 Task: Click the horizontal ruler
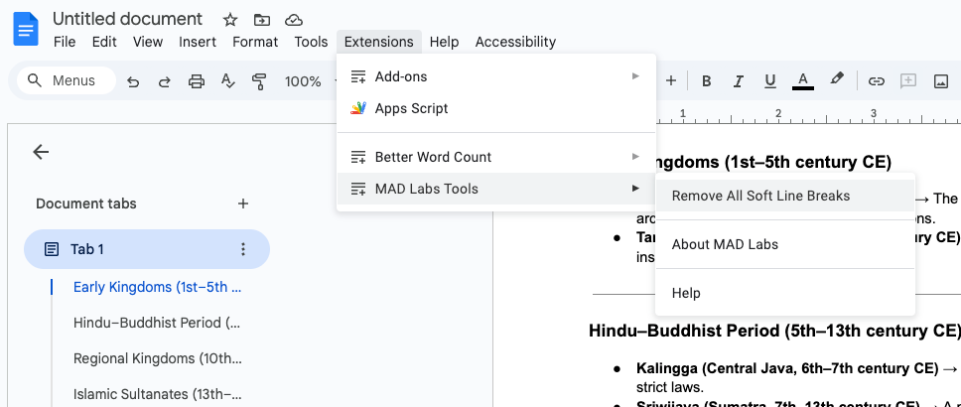pyautogui.click(x=808, y=114)
